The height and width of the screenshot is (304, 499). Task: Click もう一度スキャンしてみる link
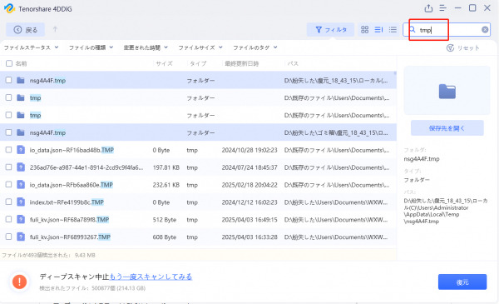[151, 277]
